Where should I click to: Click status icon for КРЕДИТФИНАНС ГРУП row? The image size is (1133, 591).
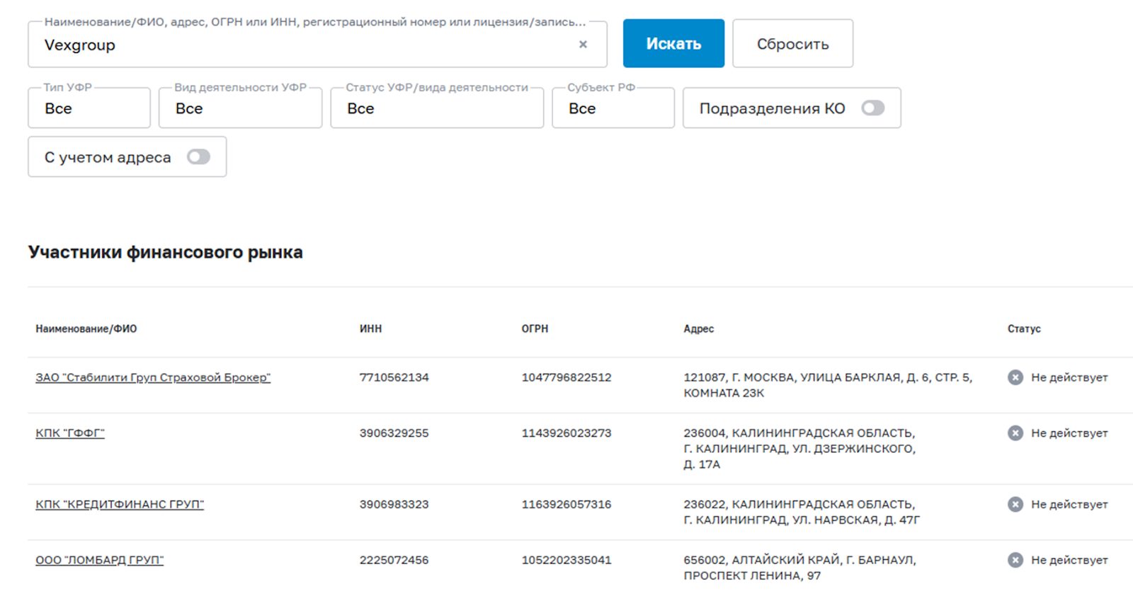click(x=1015, y=504)
